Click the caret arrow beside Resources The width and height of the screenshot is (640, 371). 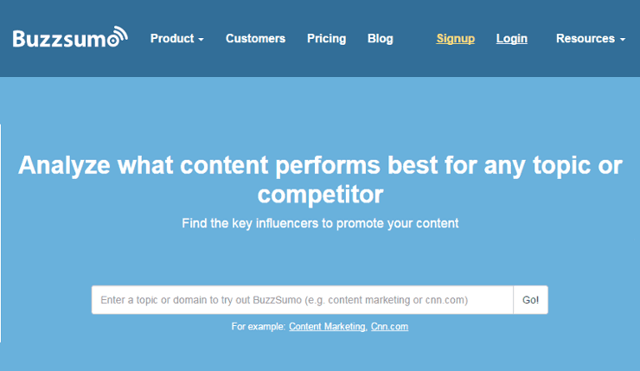click(623, 40)
